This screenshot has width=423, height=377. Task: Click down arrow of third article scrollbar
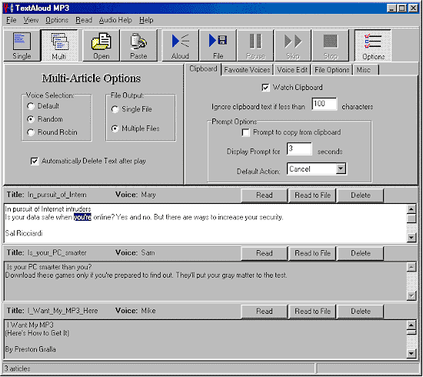click(411, 353)
